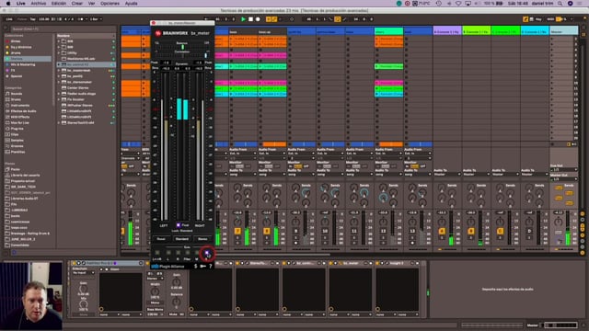
Task: Open the Archivo menu
Action: point(39,4)
